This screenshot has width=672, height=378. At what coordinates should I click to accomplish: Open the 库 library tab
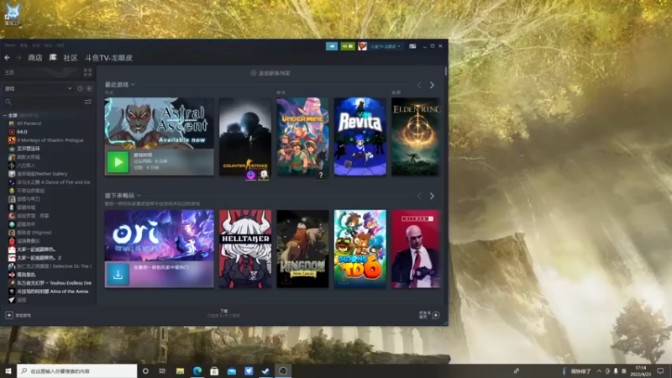(x=53, y=57)
